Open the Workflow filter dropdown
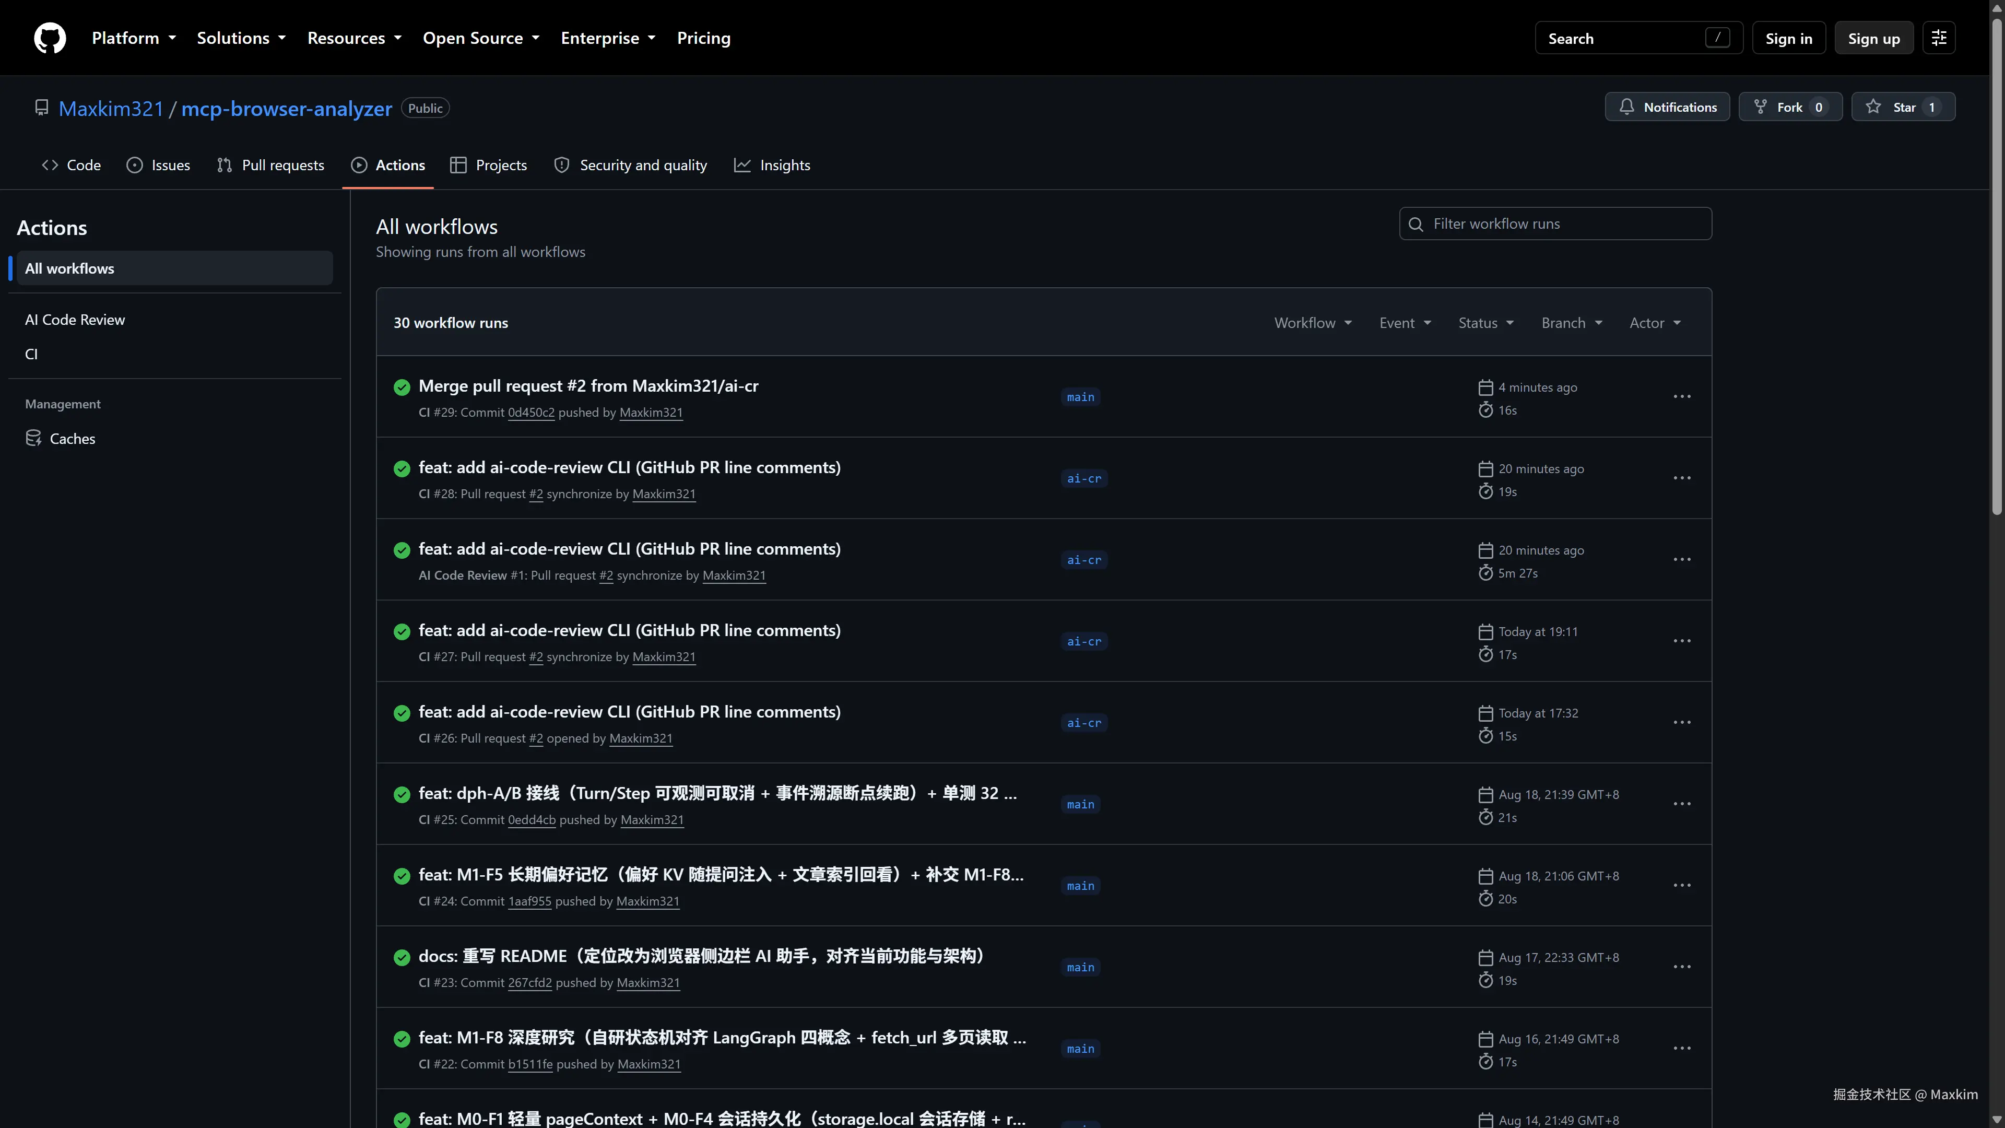This screenshot has height=1128, width=2005. tap(1313, 323)
